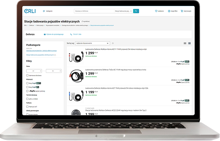Image resolution: width=220 pixels, height=141 pixels.
Task: Switch to grid view layout icon
Action: [x=185, y=43]
